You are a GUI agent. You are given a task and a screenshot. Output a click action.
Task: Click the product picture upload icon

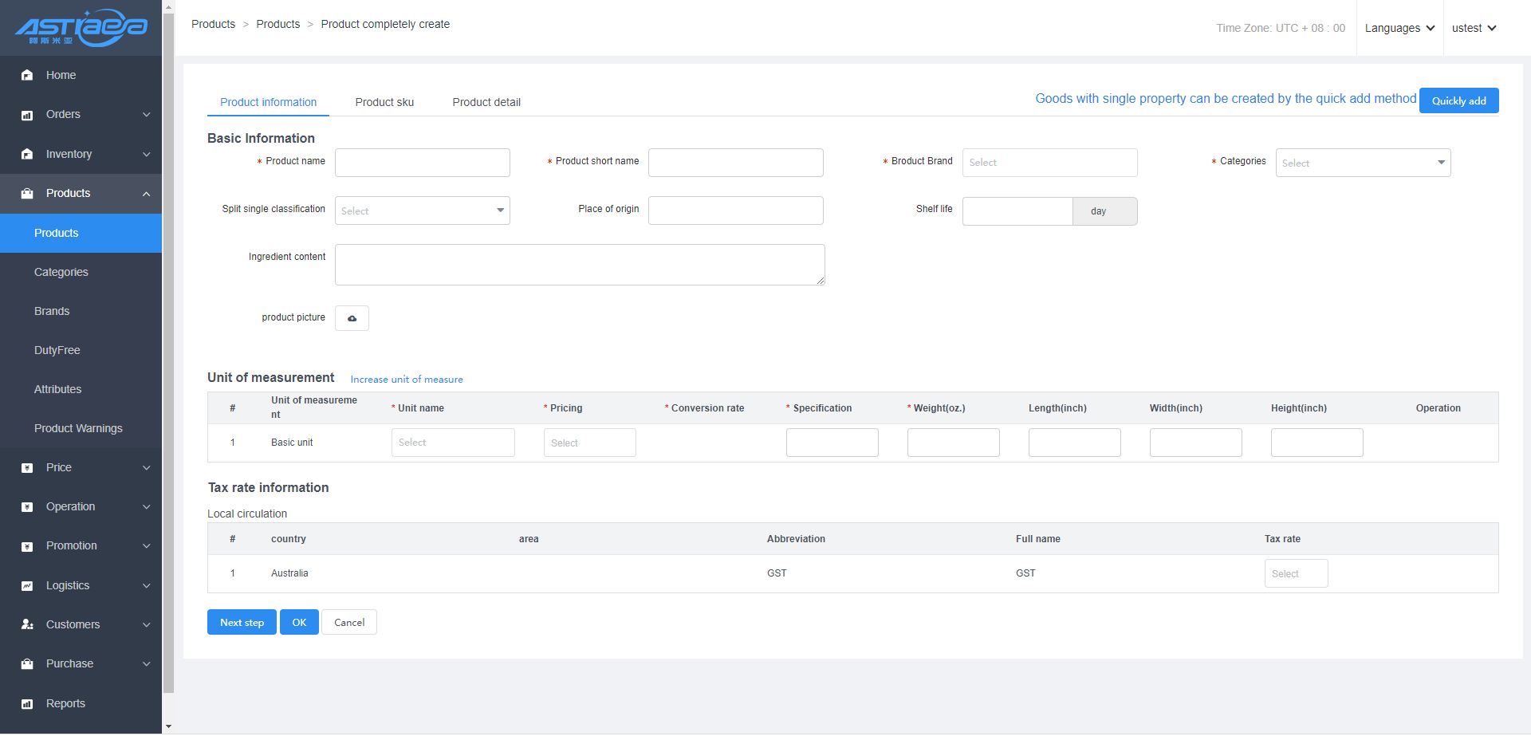coord(352,318)
